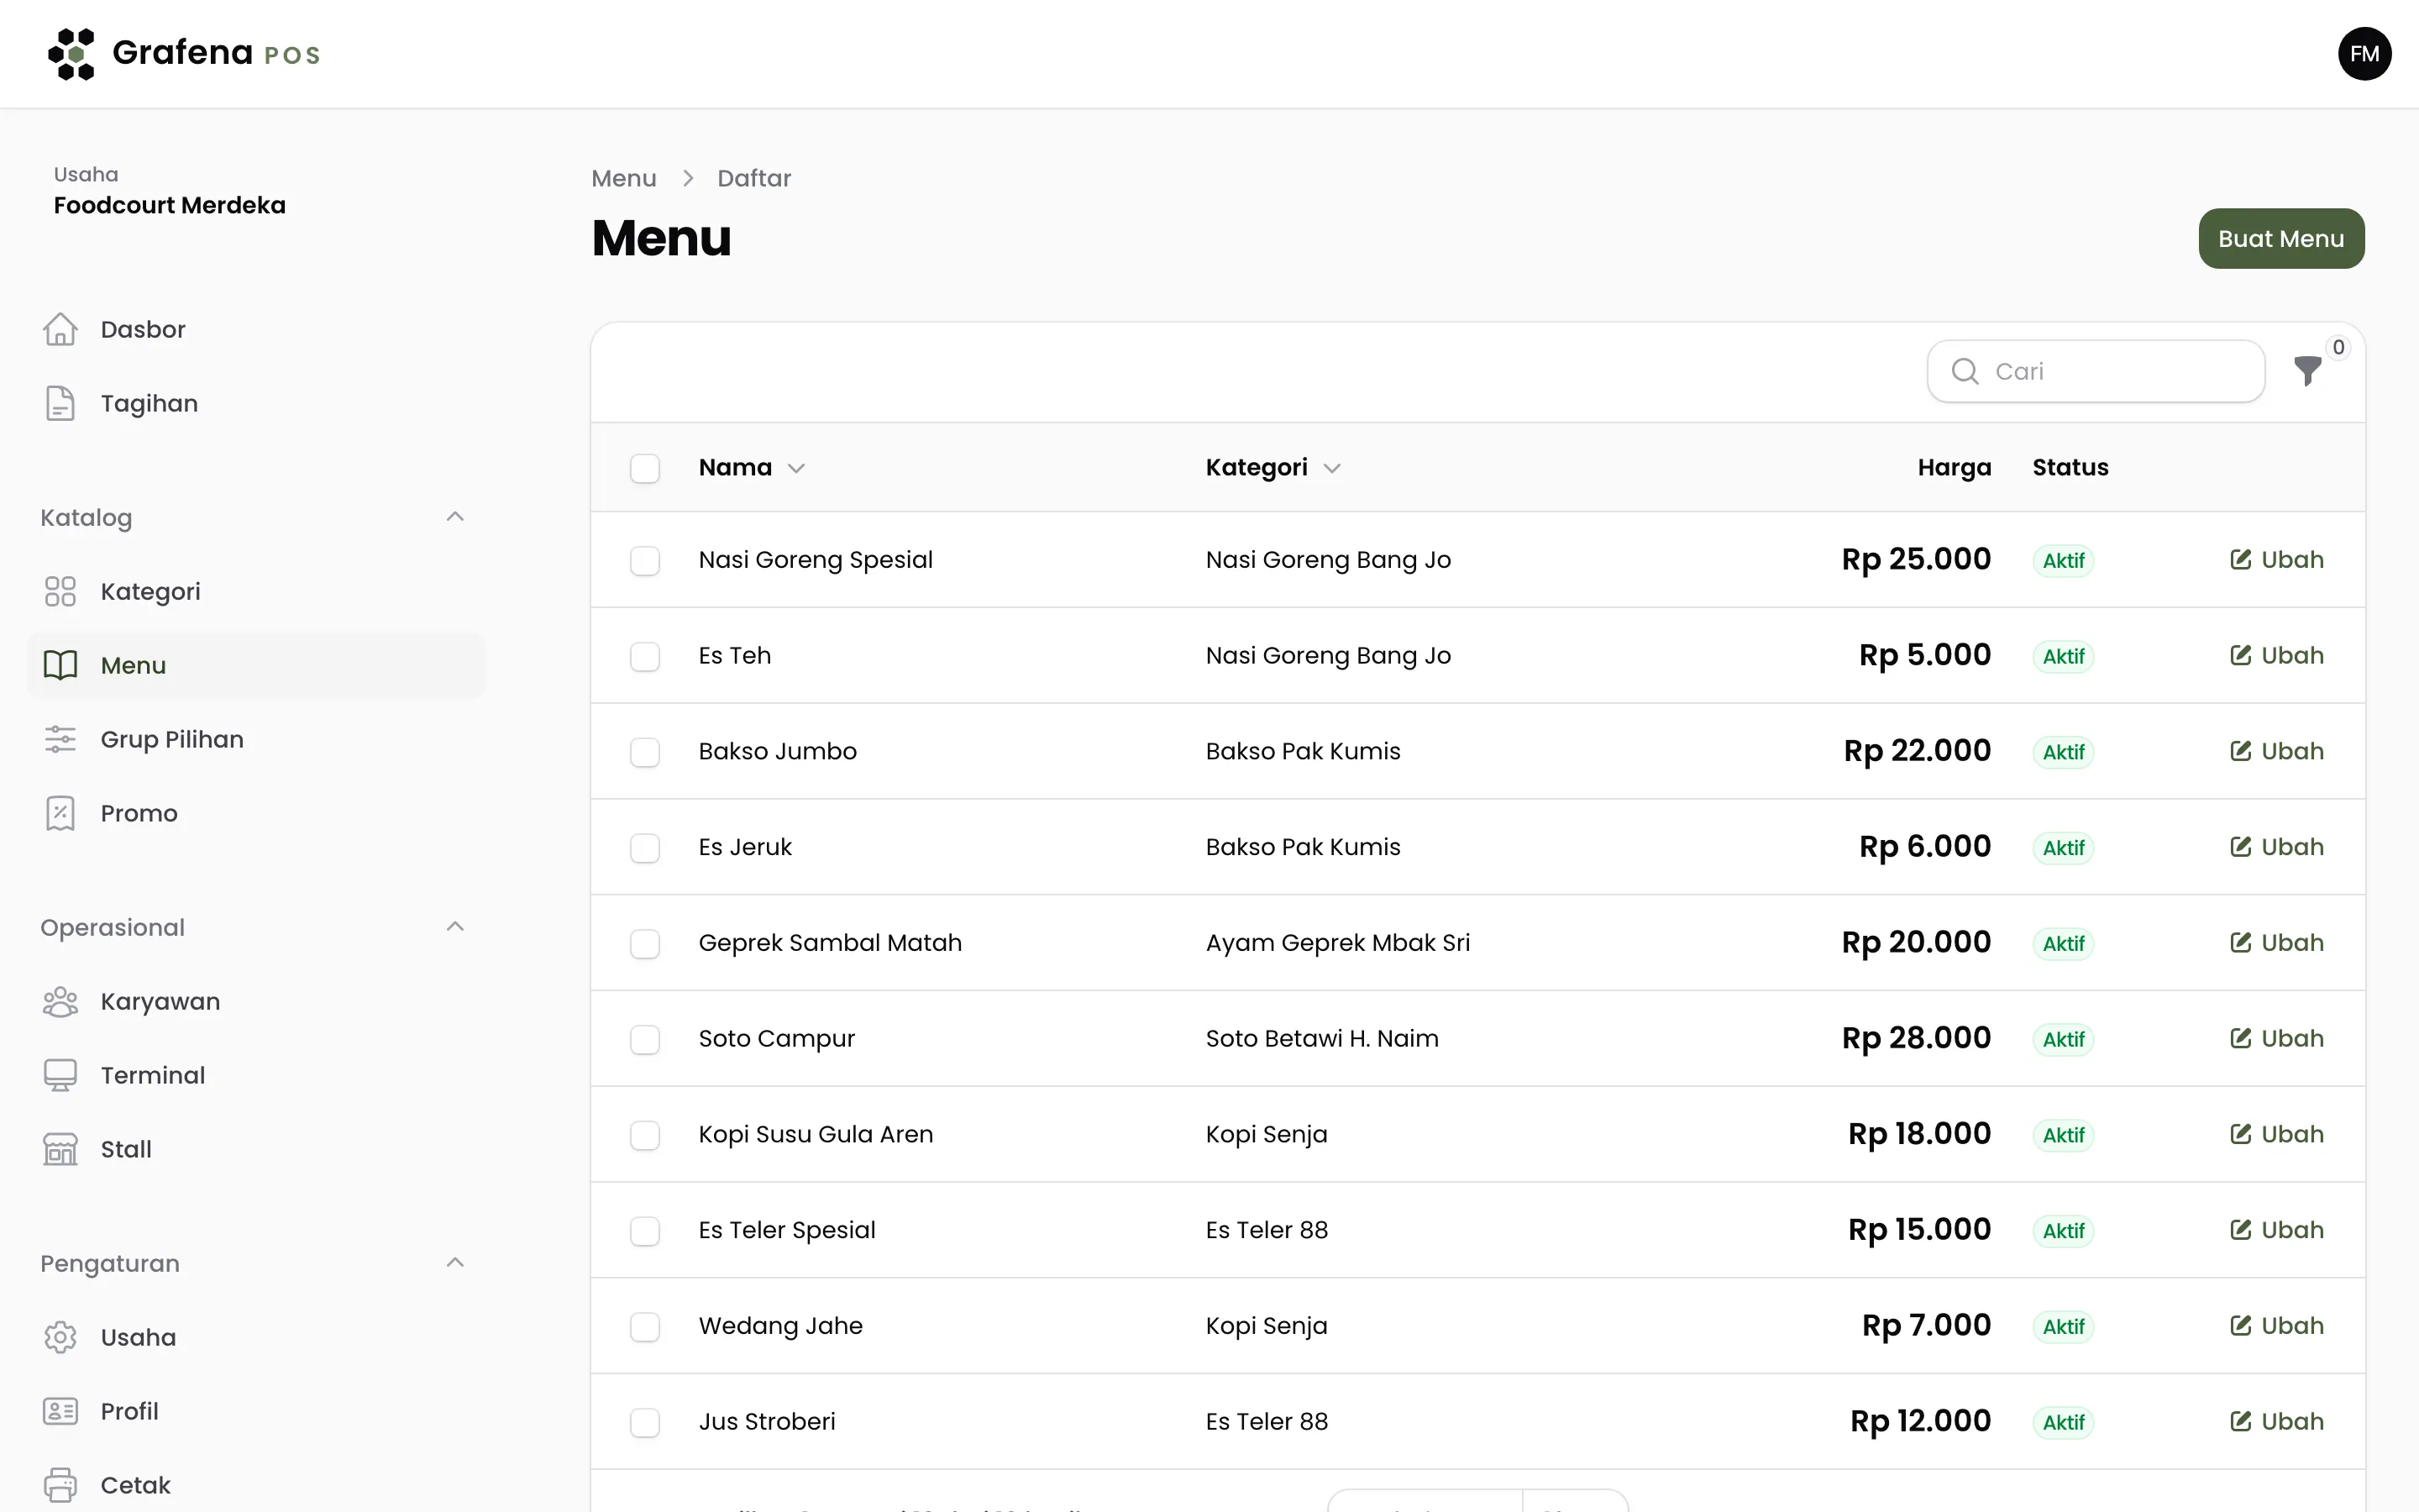Click Ubah for Kopi Susu Gula Aren
Viewport: 2419px width, 1512px height.
pyautogui.click(x=2276, y=1134)
